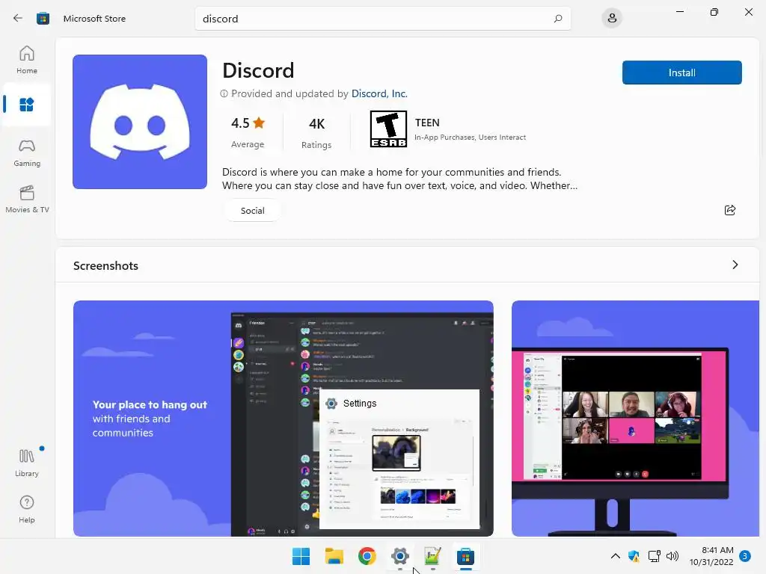Open the first Discord screenshot thumbnail
This screenshot has width=766, height=574.
tap(284, 419)
